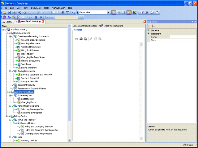Close the Concept pane with red X
The width and height of the screenshot is (198, 148).
144,22
